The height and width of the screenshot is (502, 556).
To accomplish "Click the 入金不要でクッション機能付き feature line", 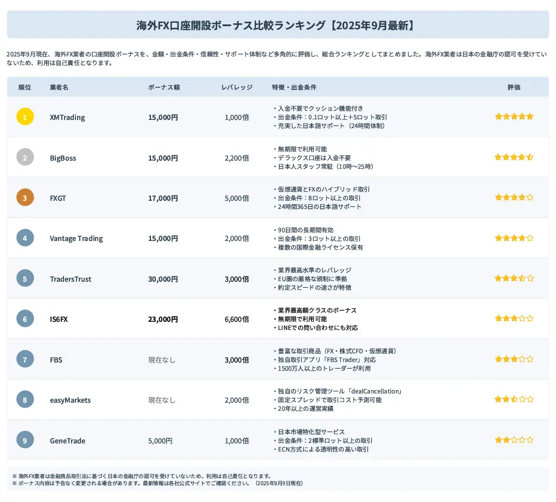I will click(x=318, y=109).
